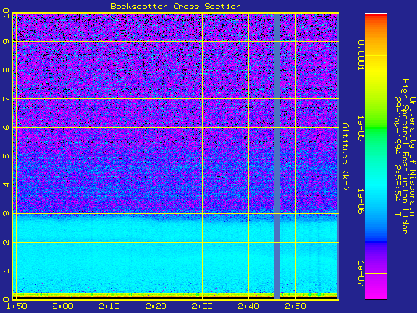The height and width of the screenshot is (313, 417).
Task: Click the '2:00' time axis label
Action: coord(63,306)
